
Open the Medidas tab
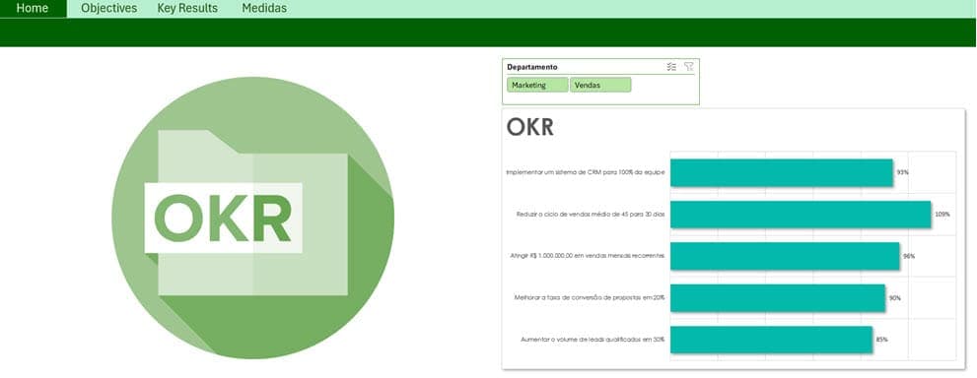click(x=264, y=9)
